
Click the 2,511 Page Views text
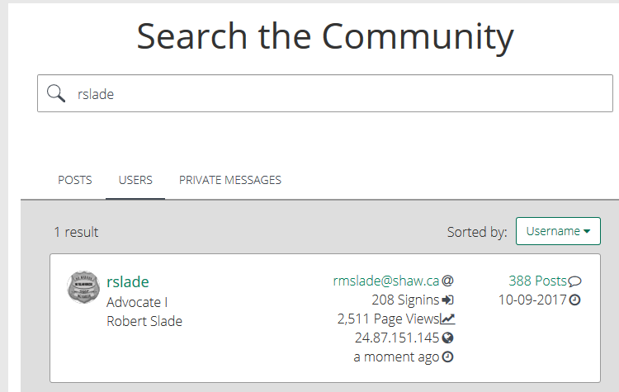[388, 319]
